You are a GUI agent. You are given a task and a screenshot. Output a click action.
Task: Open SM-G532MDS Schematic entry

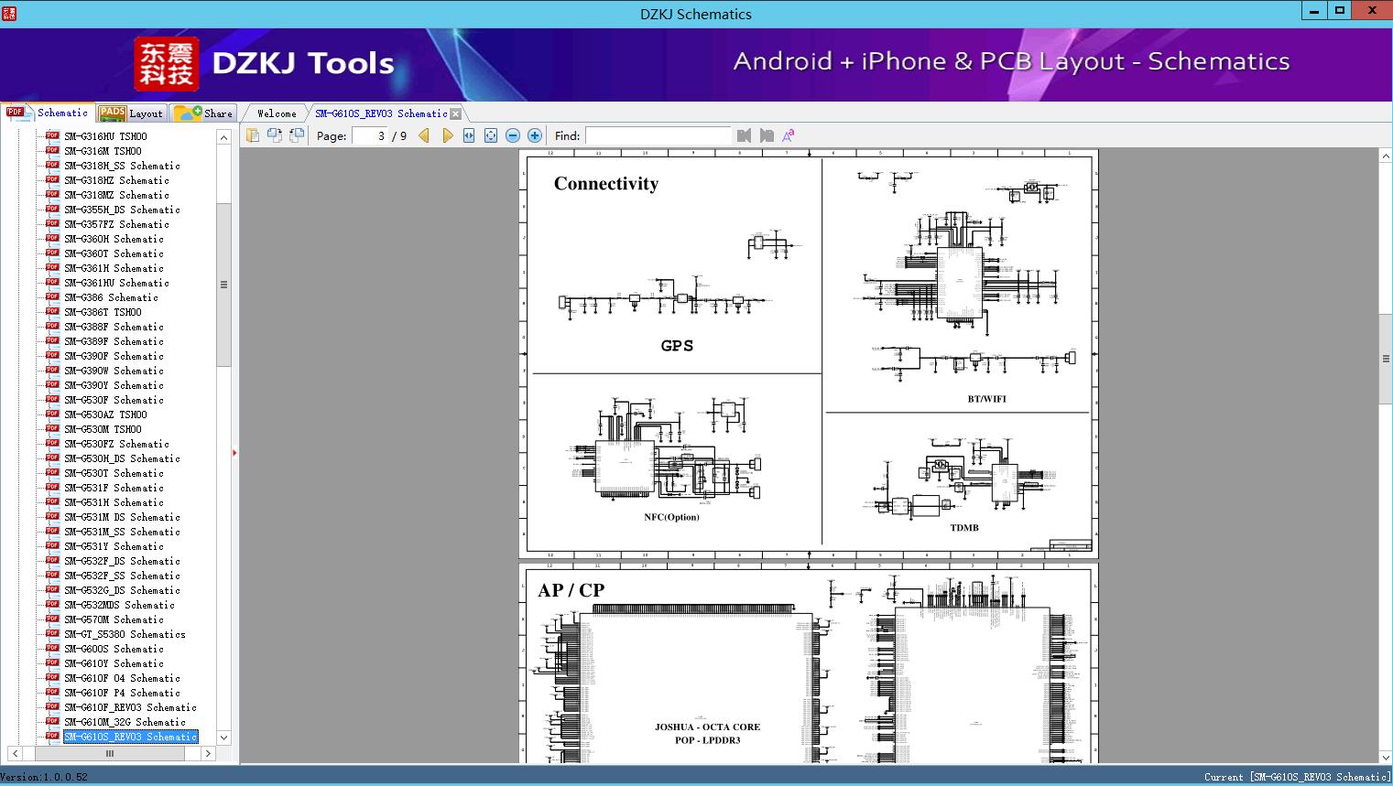coord(119,605)
